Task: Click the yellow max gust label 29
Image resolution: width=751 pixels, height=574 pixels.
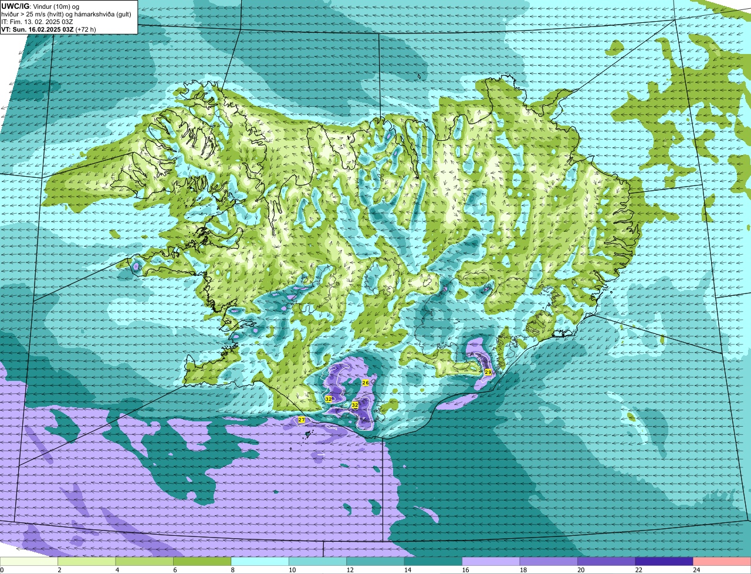Action: tap(488, 372)
